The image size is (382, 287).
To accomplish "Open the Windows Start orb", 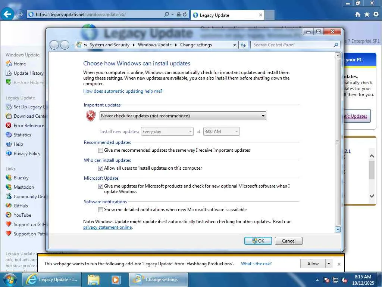I will point(10,280).
